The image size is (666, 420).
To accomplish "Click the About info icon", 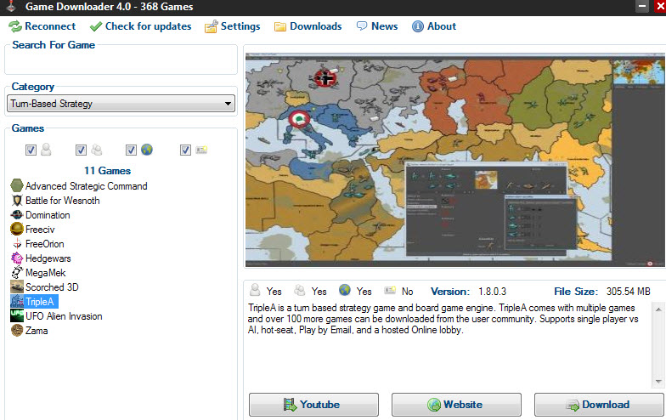I will (x=418, y=26).
